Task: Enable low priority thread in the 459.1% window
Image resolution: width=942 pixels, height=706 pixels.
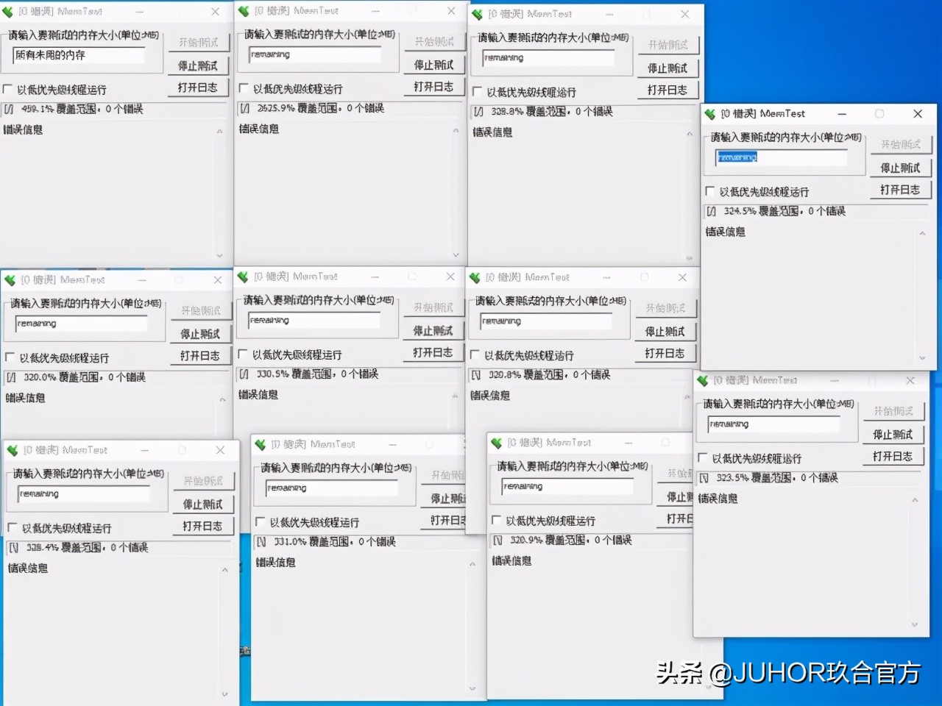Action: 7,88
